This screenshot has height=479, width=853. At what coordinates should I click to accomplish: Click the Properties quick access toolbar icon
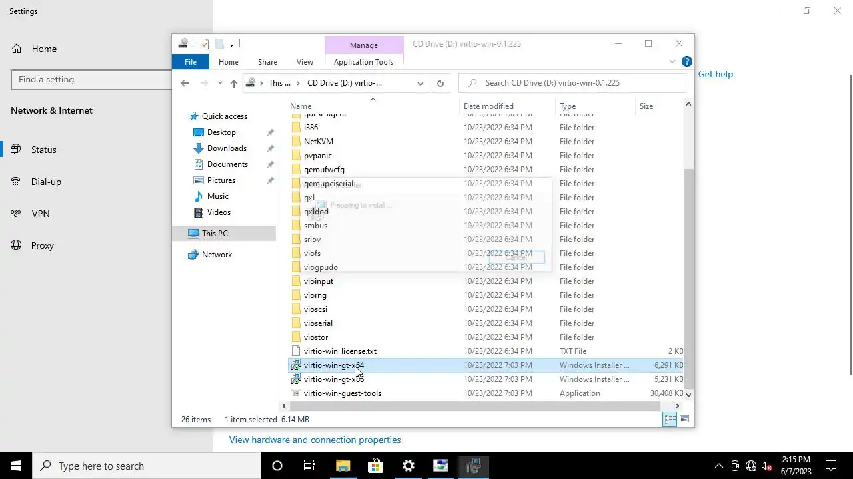[205, 44]
